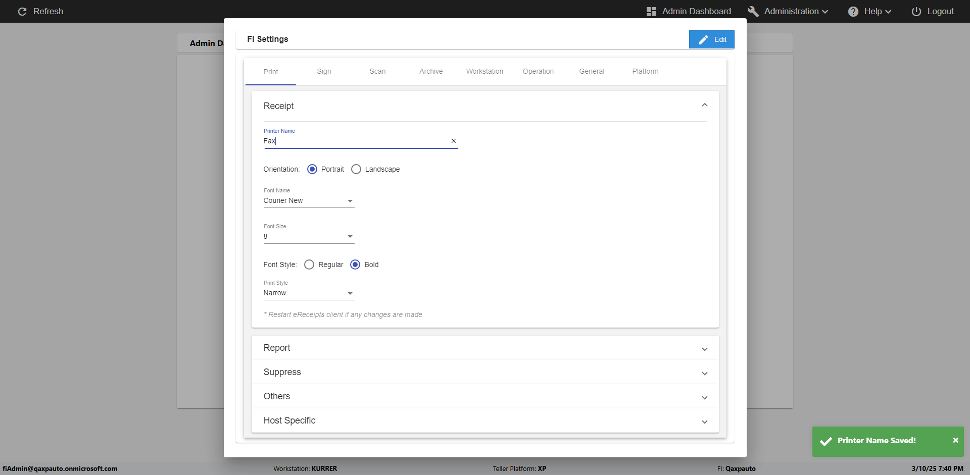970x475 pixels.
Task: Click the Printer Name input field
Action: tap(354, 141)
